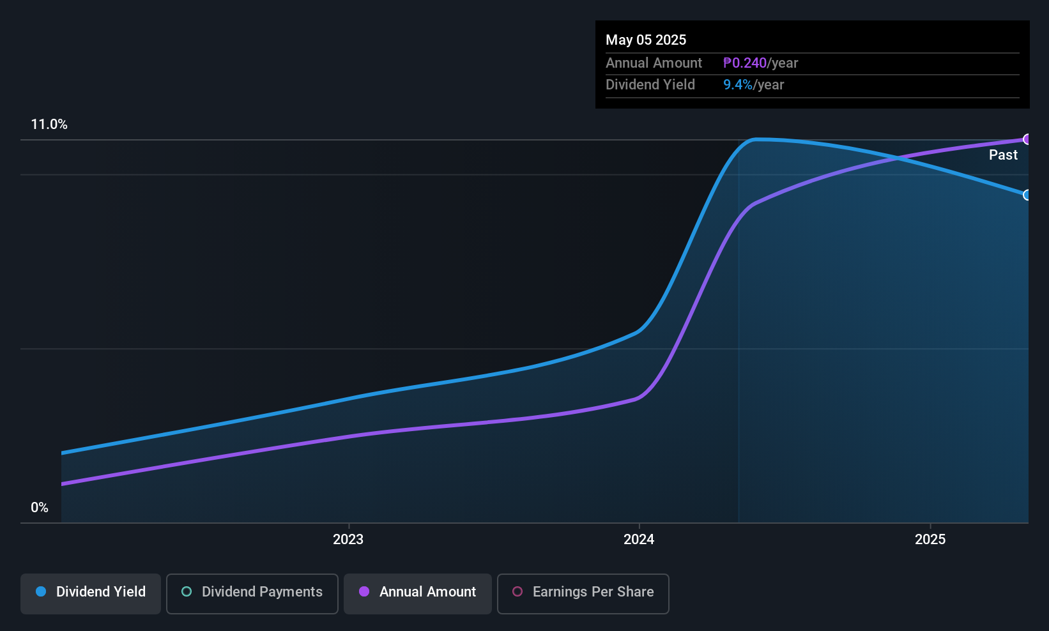1049x631 pixels.
Task: Click the 2023 mark on the timeline
Action: click(348, 539)
